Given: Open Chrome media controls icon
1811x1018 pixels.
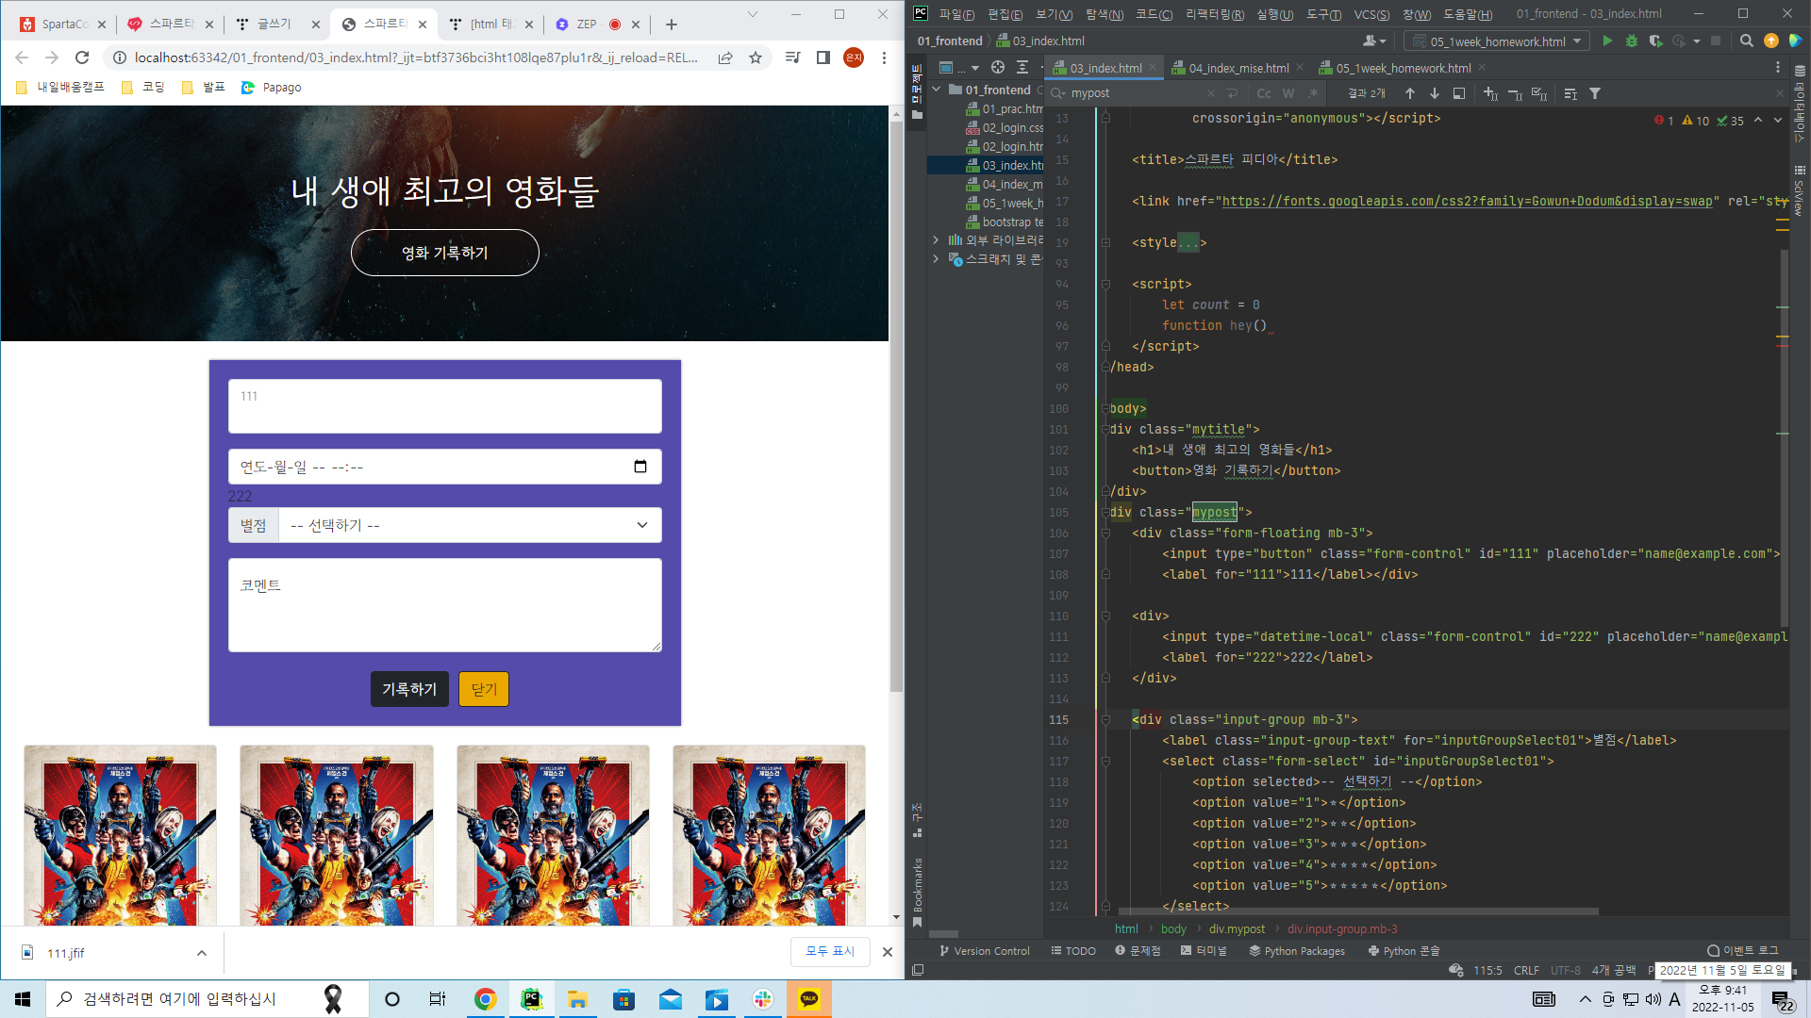Looking at the screenshot, I should coord(793,57).
